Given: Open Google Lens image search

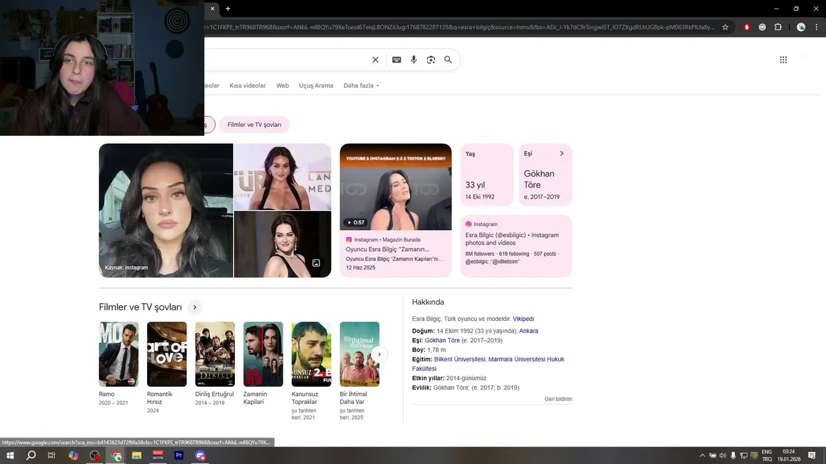Looking at the screenshot, I should [x=431, y=60].
